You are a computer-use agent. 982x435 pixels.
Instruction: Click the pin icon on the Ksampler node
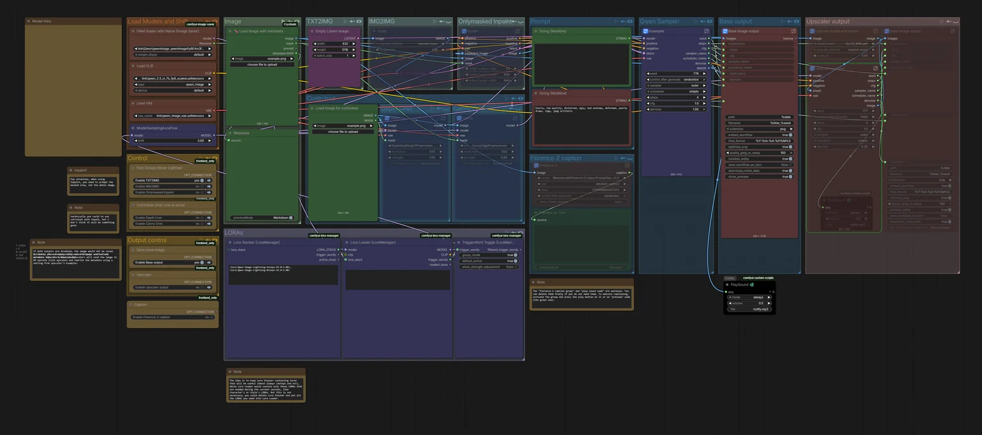(706, 31)
